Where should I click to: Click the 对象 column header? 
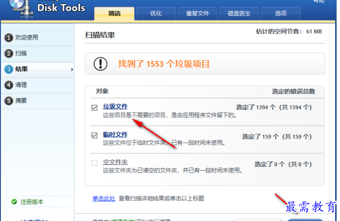tap(102, 91)
